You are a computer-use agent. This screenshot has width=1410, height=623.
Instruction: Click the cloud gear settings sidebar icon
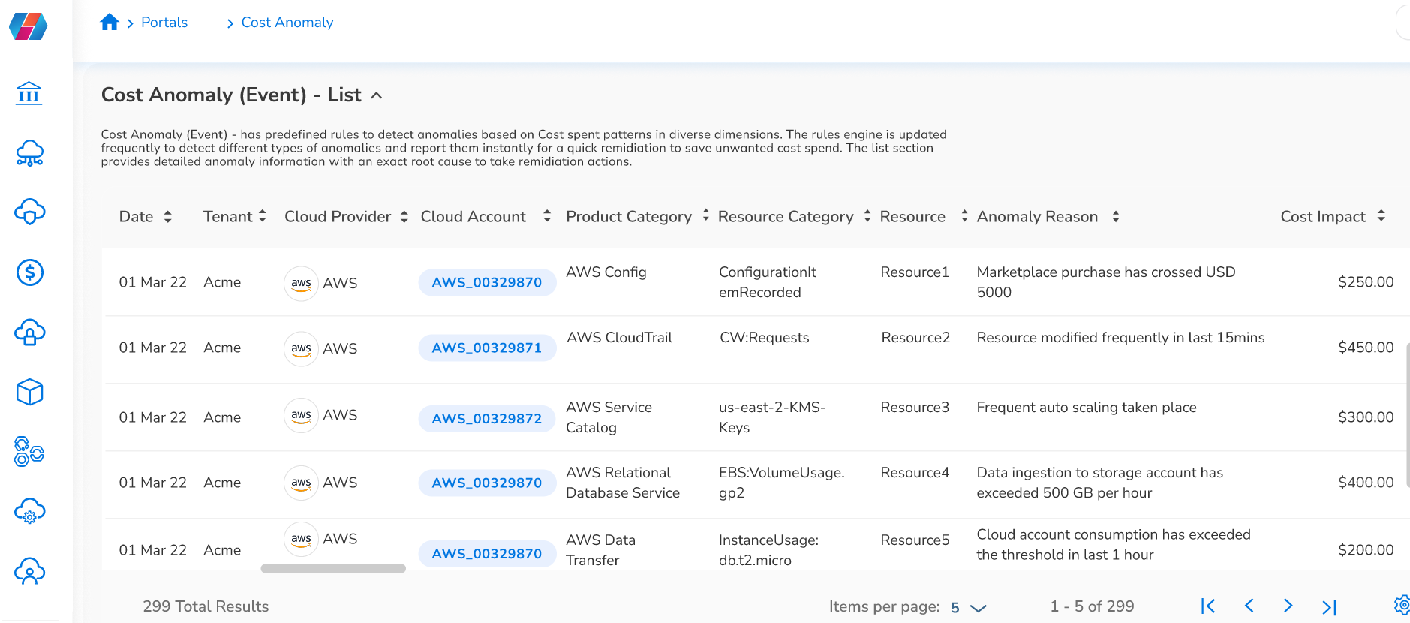30,512
